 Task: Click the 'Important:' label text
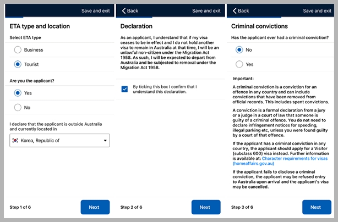[243, 79]
